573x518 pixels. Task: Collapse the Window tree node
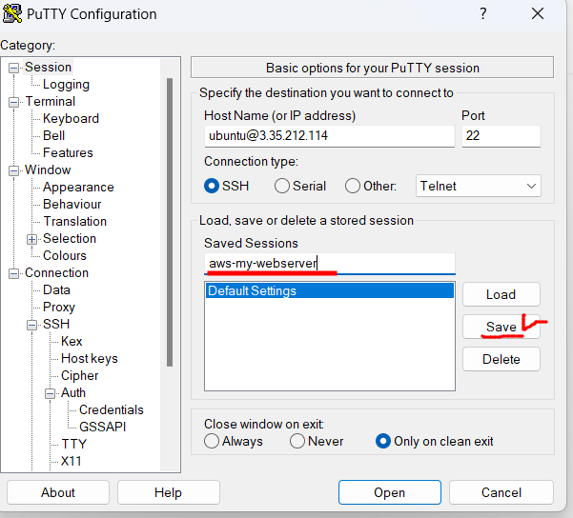13,170
